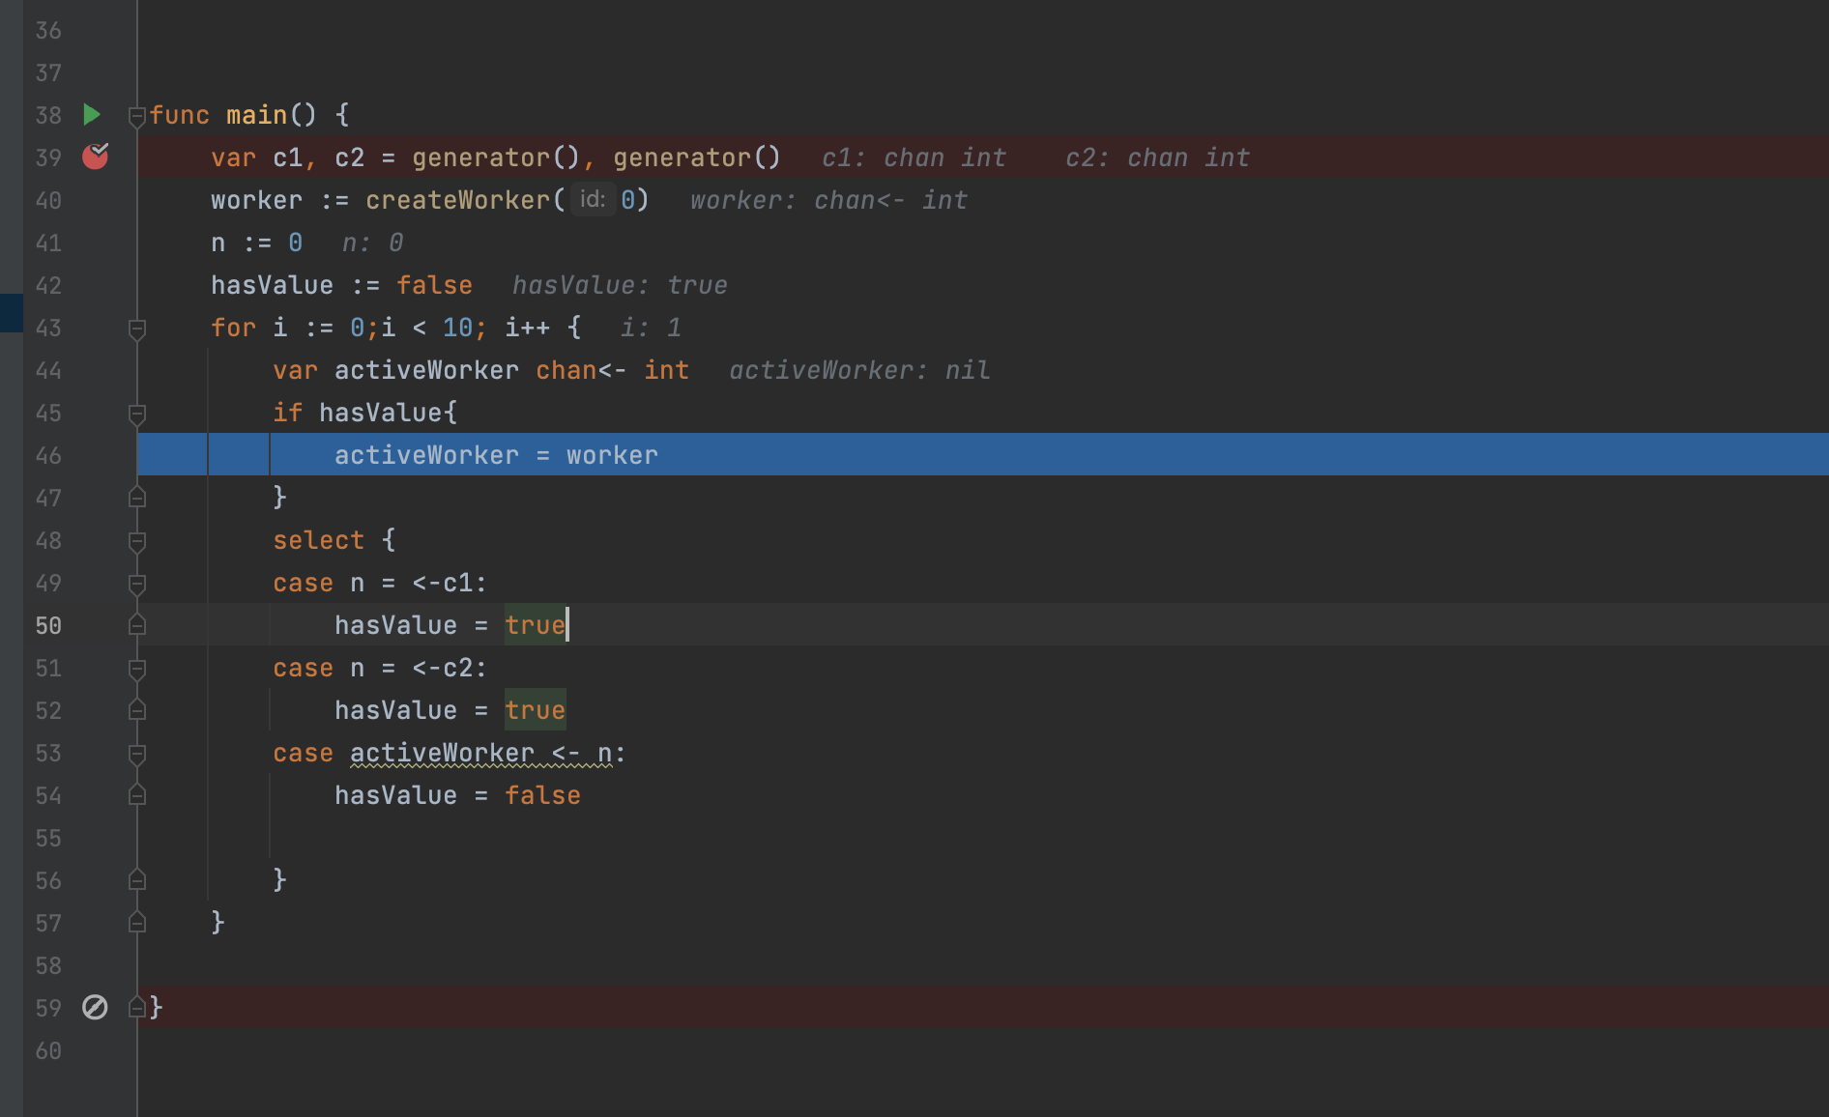Toggle the invalid breakpoint on line 59
This screenshot has width=1829, height=1117.
[x=95, y=1008]
